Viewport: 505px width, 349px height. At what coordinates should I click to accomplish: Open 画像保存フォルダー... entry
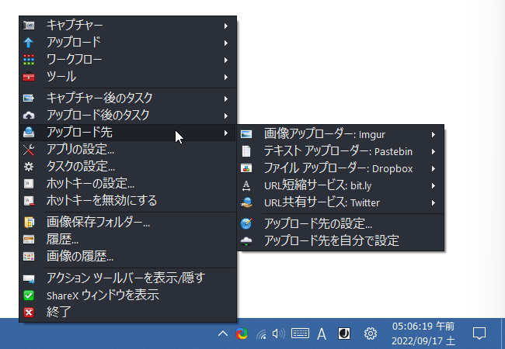coord(128,223)
